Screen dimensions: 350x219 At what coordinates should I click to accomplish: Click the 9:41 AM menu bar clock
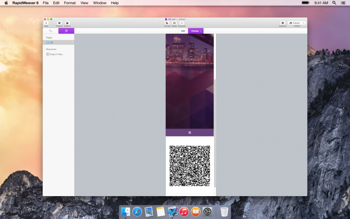321,3
